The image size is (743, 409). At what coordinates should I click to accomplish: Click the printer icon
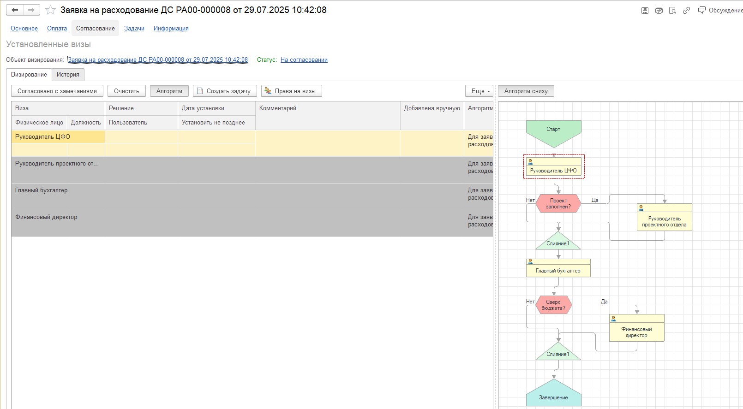pos(659,11)
